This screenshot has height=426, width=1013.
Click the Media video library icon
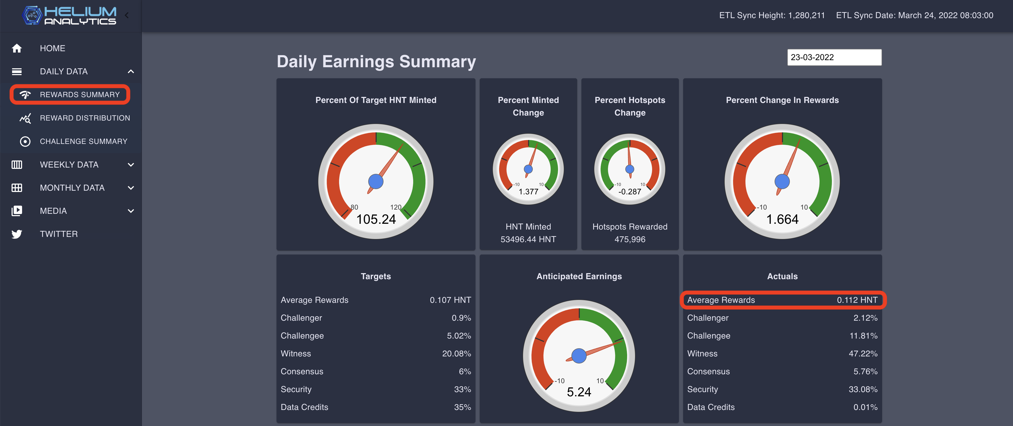(17, 211)
